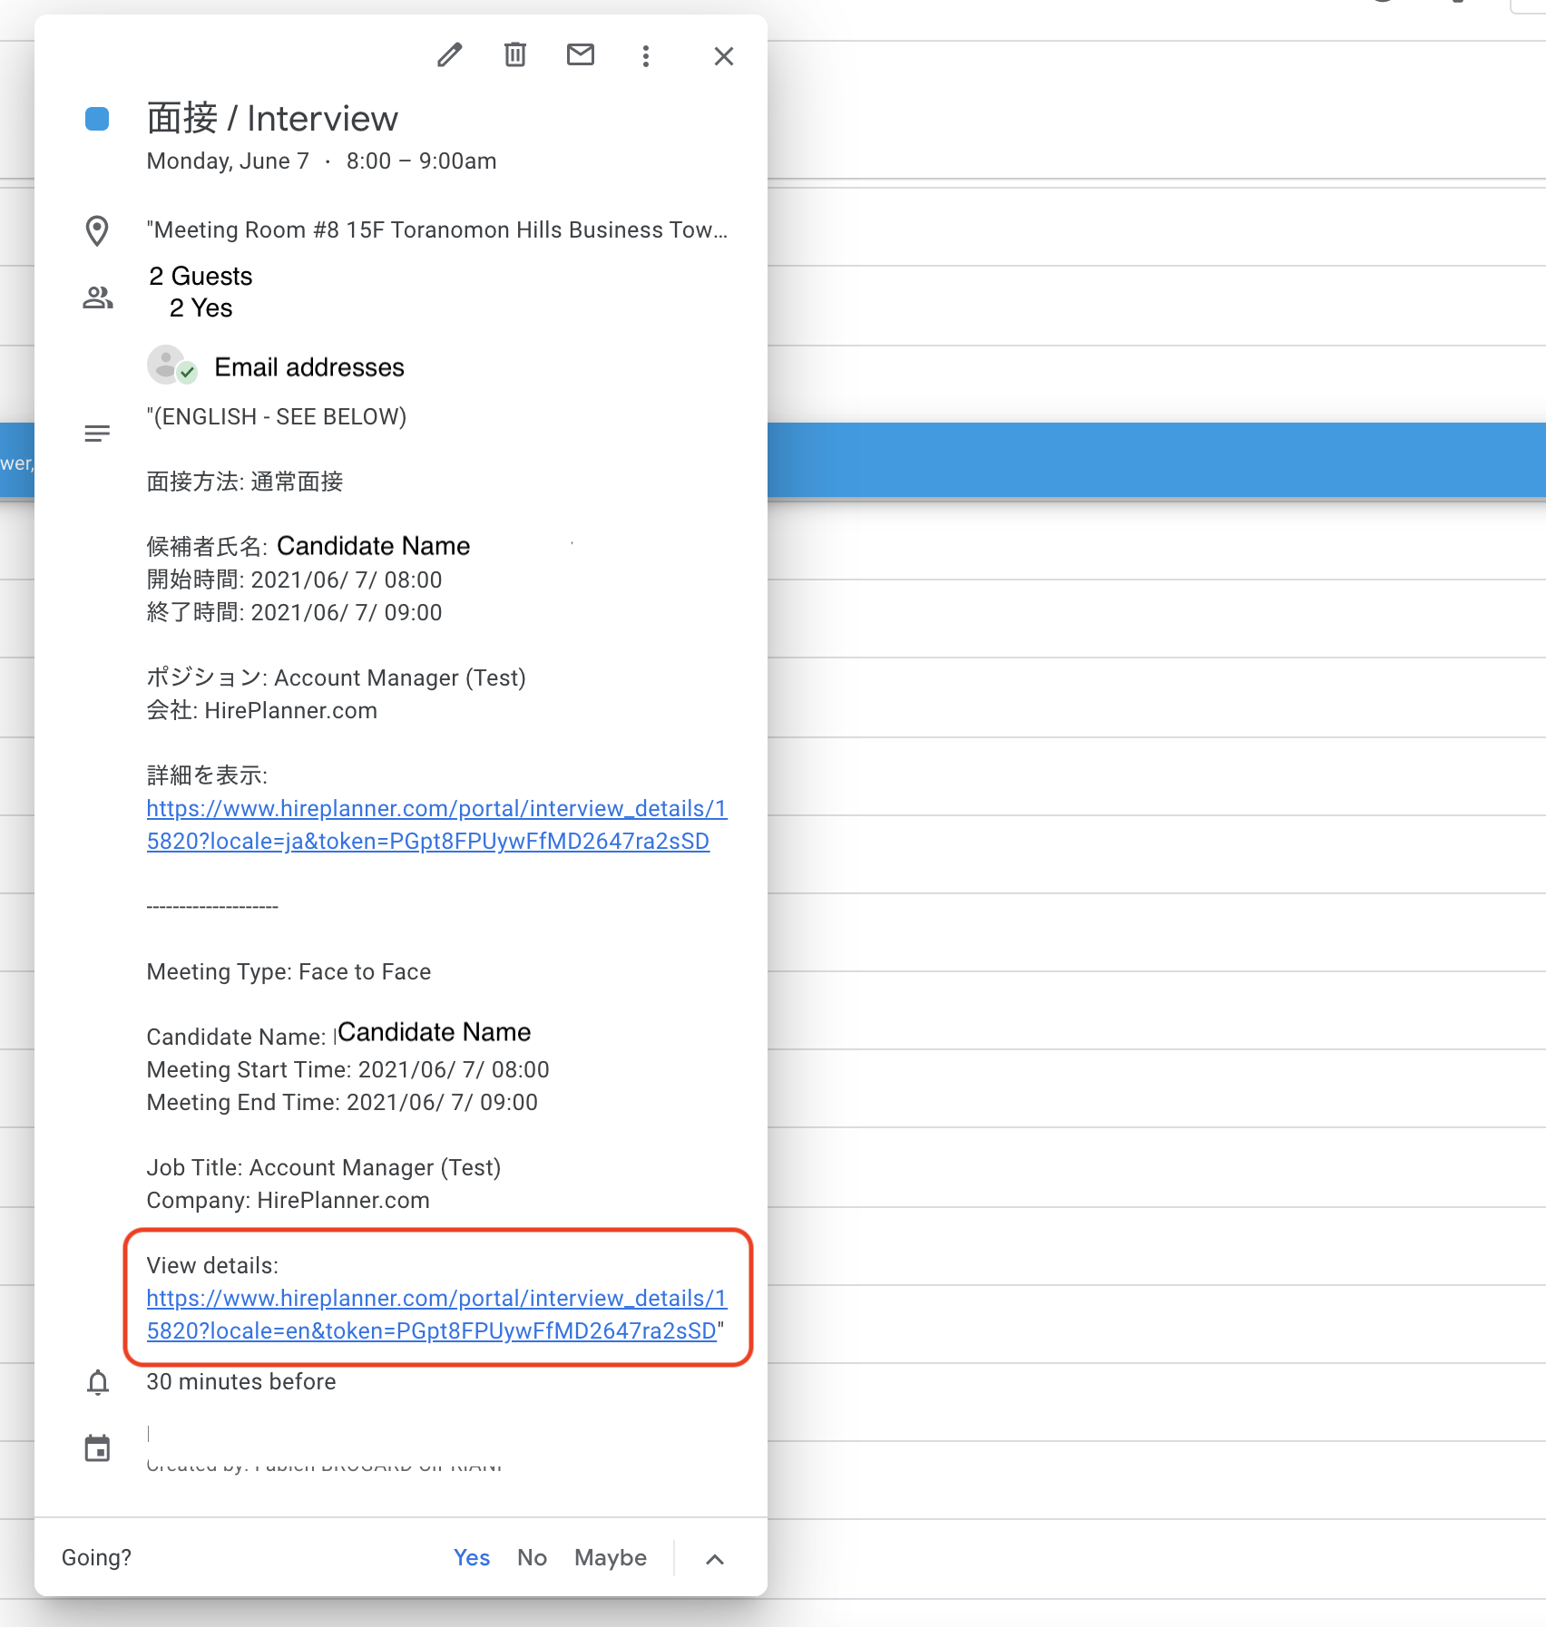The height and width of the screenshot is (1627, 1546).
Task: Click the notification bell icon
Action: click(98, 1383)
